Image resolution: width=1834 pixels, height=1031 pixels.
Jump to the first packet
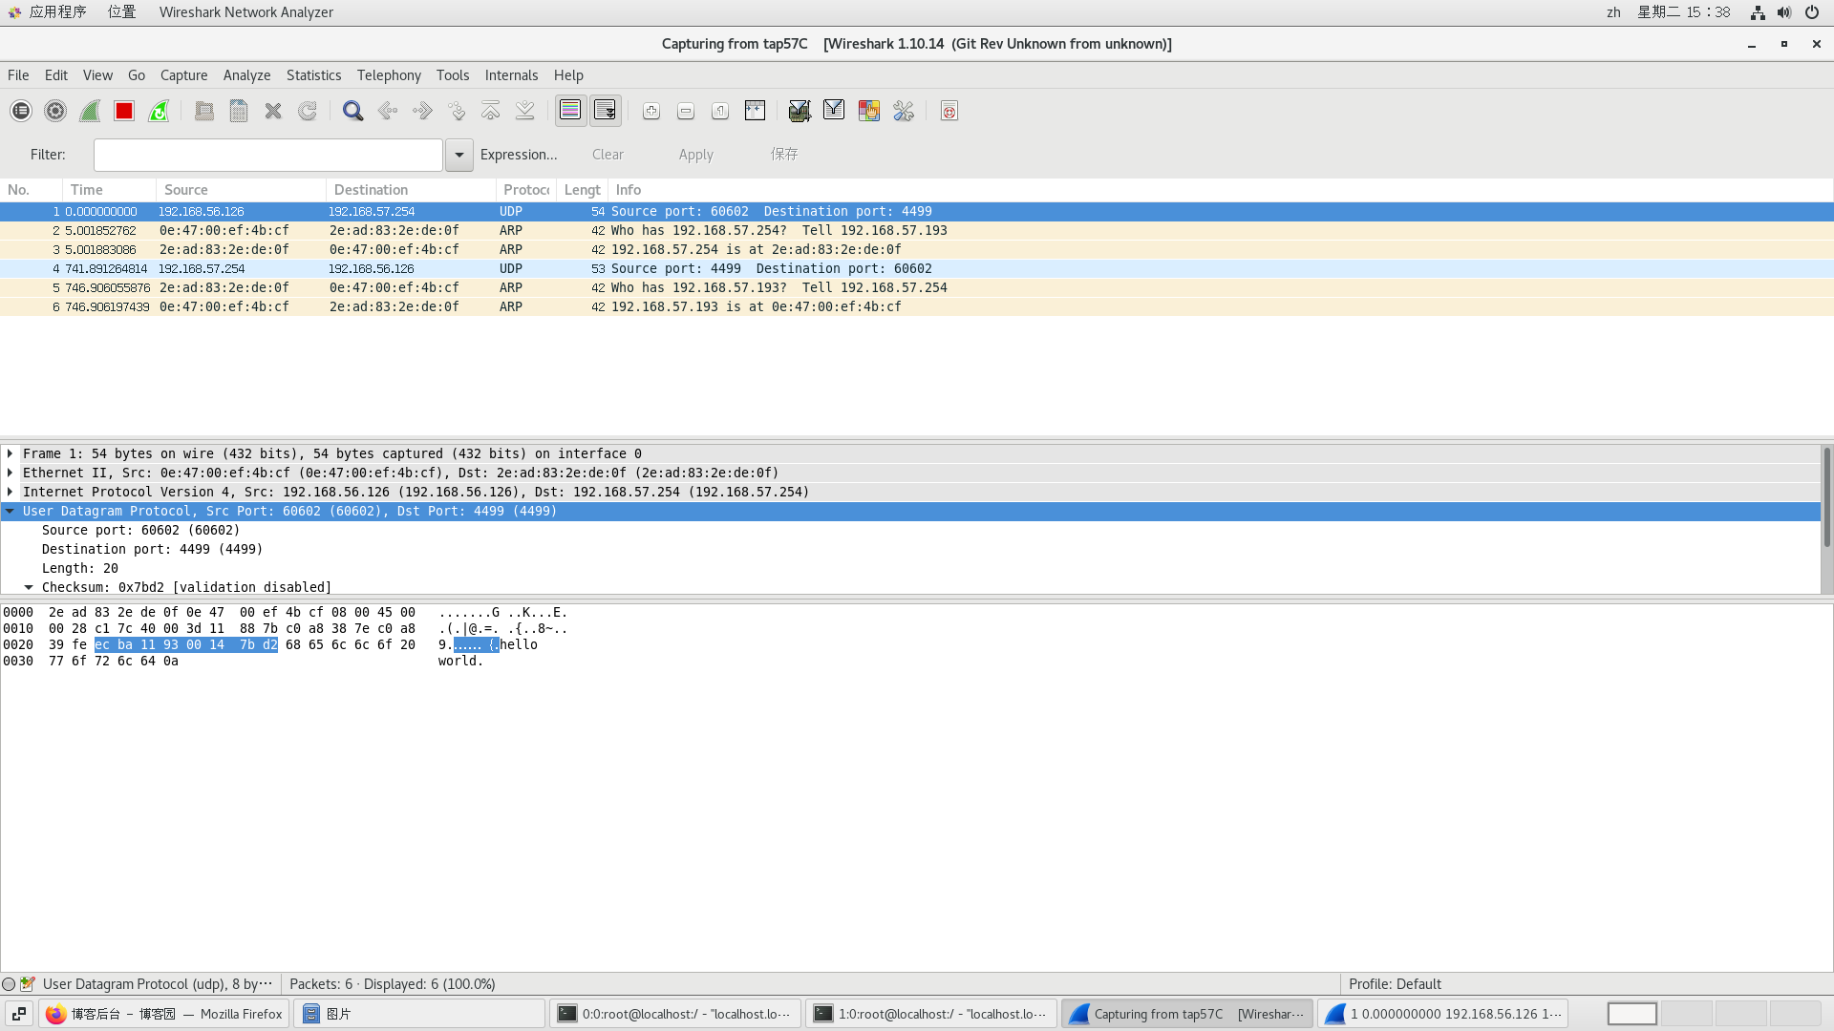pos(491,111)
